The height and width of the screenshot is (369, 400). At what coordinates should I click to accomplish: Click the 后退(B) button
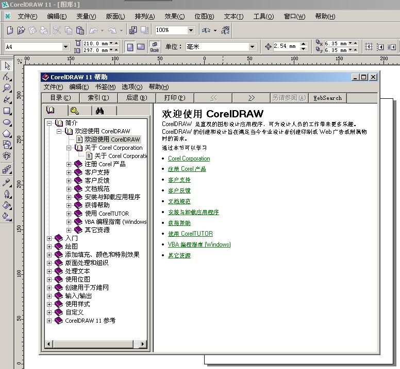coord(137,98)
